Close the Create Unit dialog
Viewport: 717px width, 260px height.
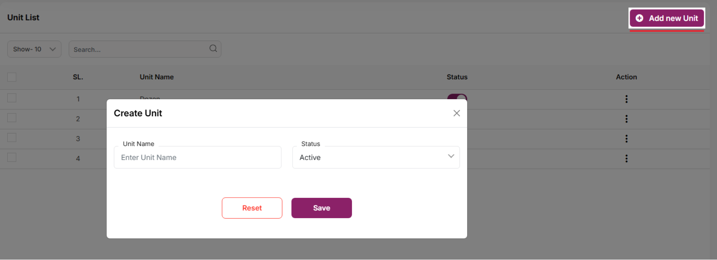[456, 113]
